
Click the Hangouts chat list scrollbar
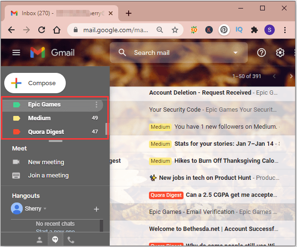102,226
